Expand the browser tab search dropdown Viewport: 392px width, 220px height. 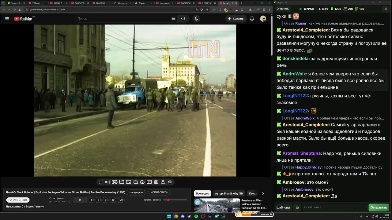coord(3,3)
